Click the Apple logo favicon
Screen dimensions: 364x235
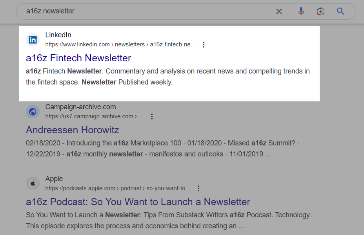coord(33,184)
